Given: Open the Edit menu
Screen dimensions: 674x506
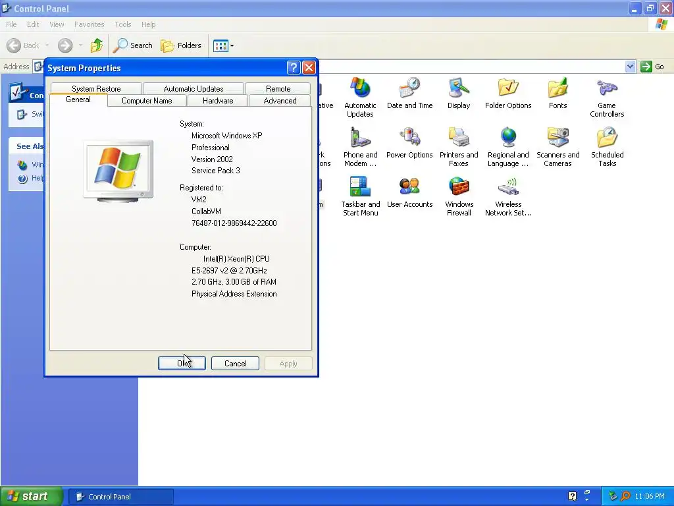Looking at the screenshot, I should pyautogui.click(x=33, y=24).
